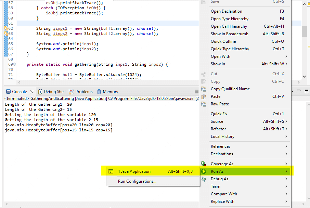
Task: Expand the Local History submenu arrow
Action: 286,136
